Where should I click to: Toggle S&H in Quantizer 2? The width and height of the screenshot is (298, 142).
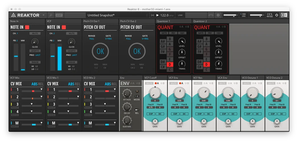click(x=219, y=33)
